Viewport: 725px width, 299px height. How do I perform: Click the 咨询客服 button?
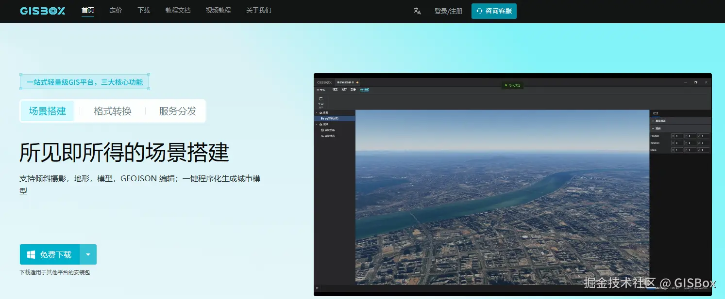(494, 11)
